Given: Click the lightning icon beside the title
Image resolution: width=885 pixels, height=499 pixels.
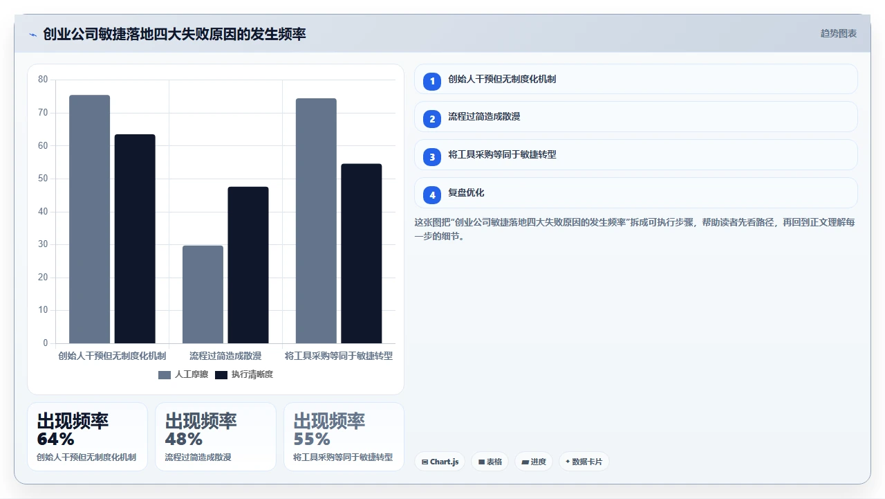Looking at the screenshot, I should (x=32, y=34).
